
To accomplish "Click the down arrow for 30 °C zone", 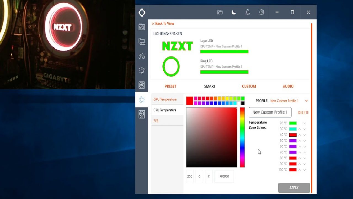I will pyautogui.click(x=304, y=129).
